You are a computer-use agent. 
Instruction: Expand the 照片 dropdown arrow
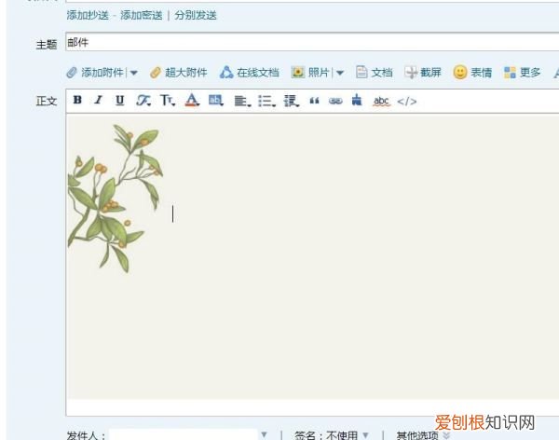[x=340, y=73]
